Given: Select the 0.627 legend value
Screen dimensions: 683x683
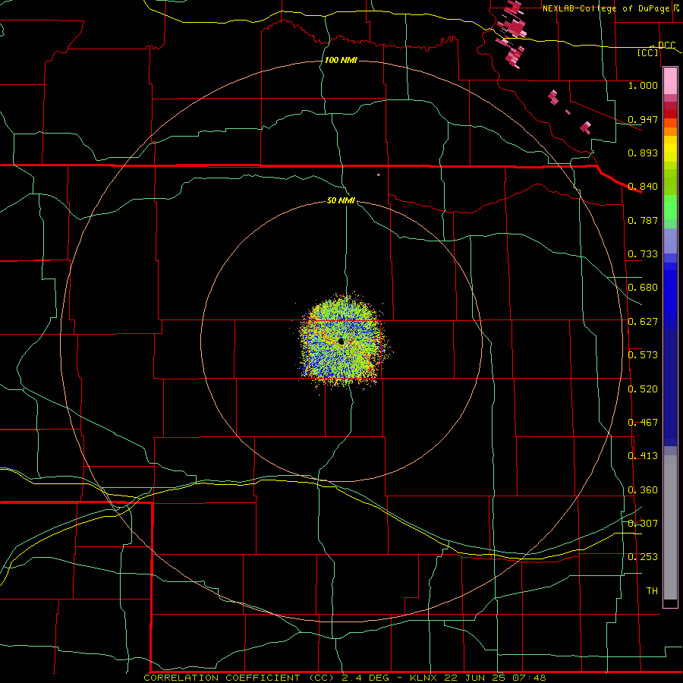Looking at the screenshot, I should [643, 322].
